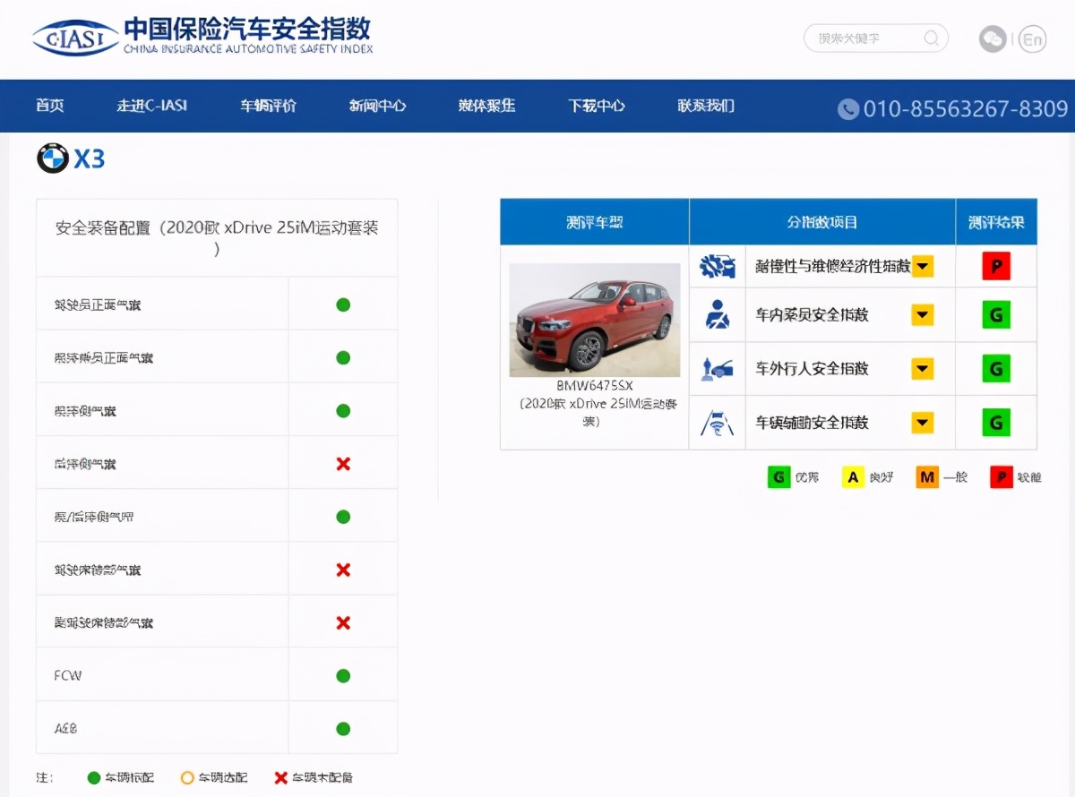The width and height of the screenshot is (1075, 797).
Task: Click the red X indicator for 驾驶席膝部气囊
Action: [342, 569]
